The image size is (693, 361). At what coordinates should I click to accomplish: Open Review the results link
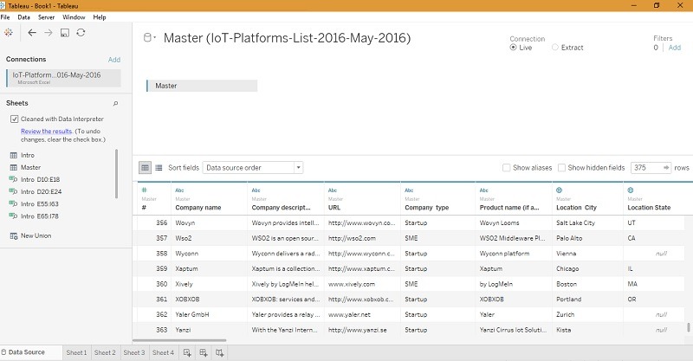point(47,132)
